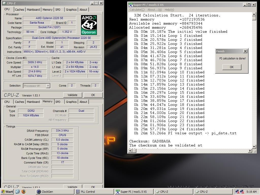
Task: Open the About menu in Super PI
Action: click(155, 10)
